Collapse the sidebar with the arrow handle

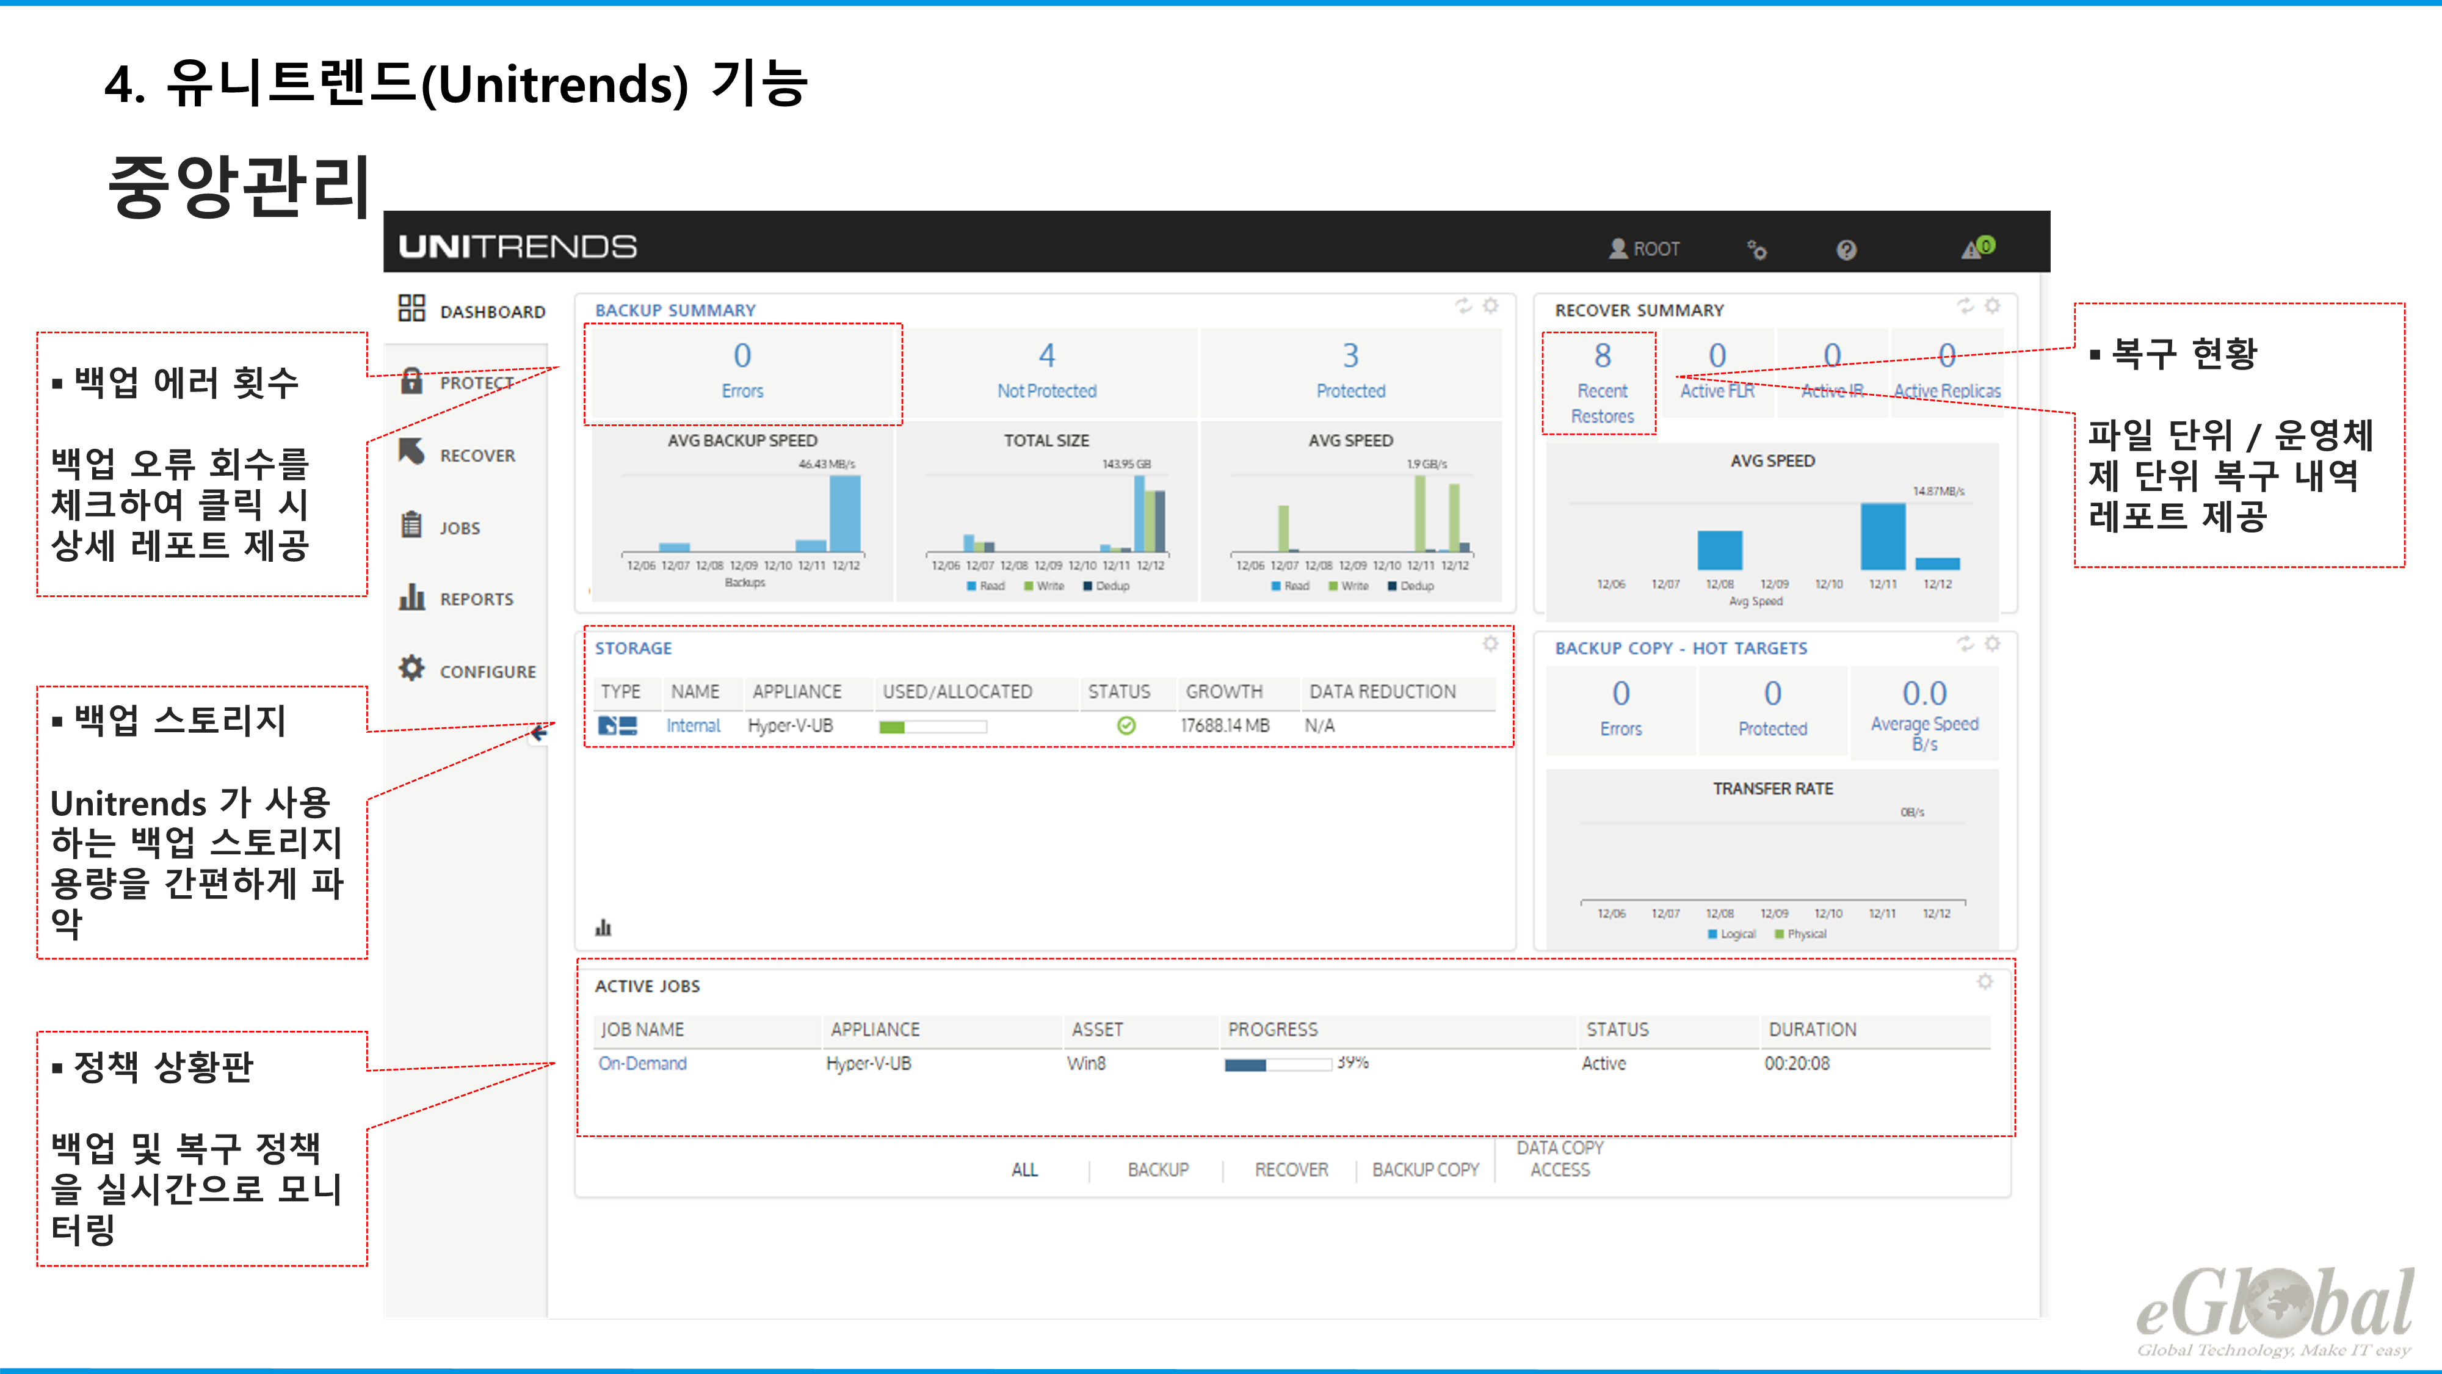click(x=540, y=732)
